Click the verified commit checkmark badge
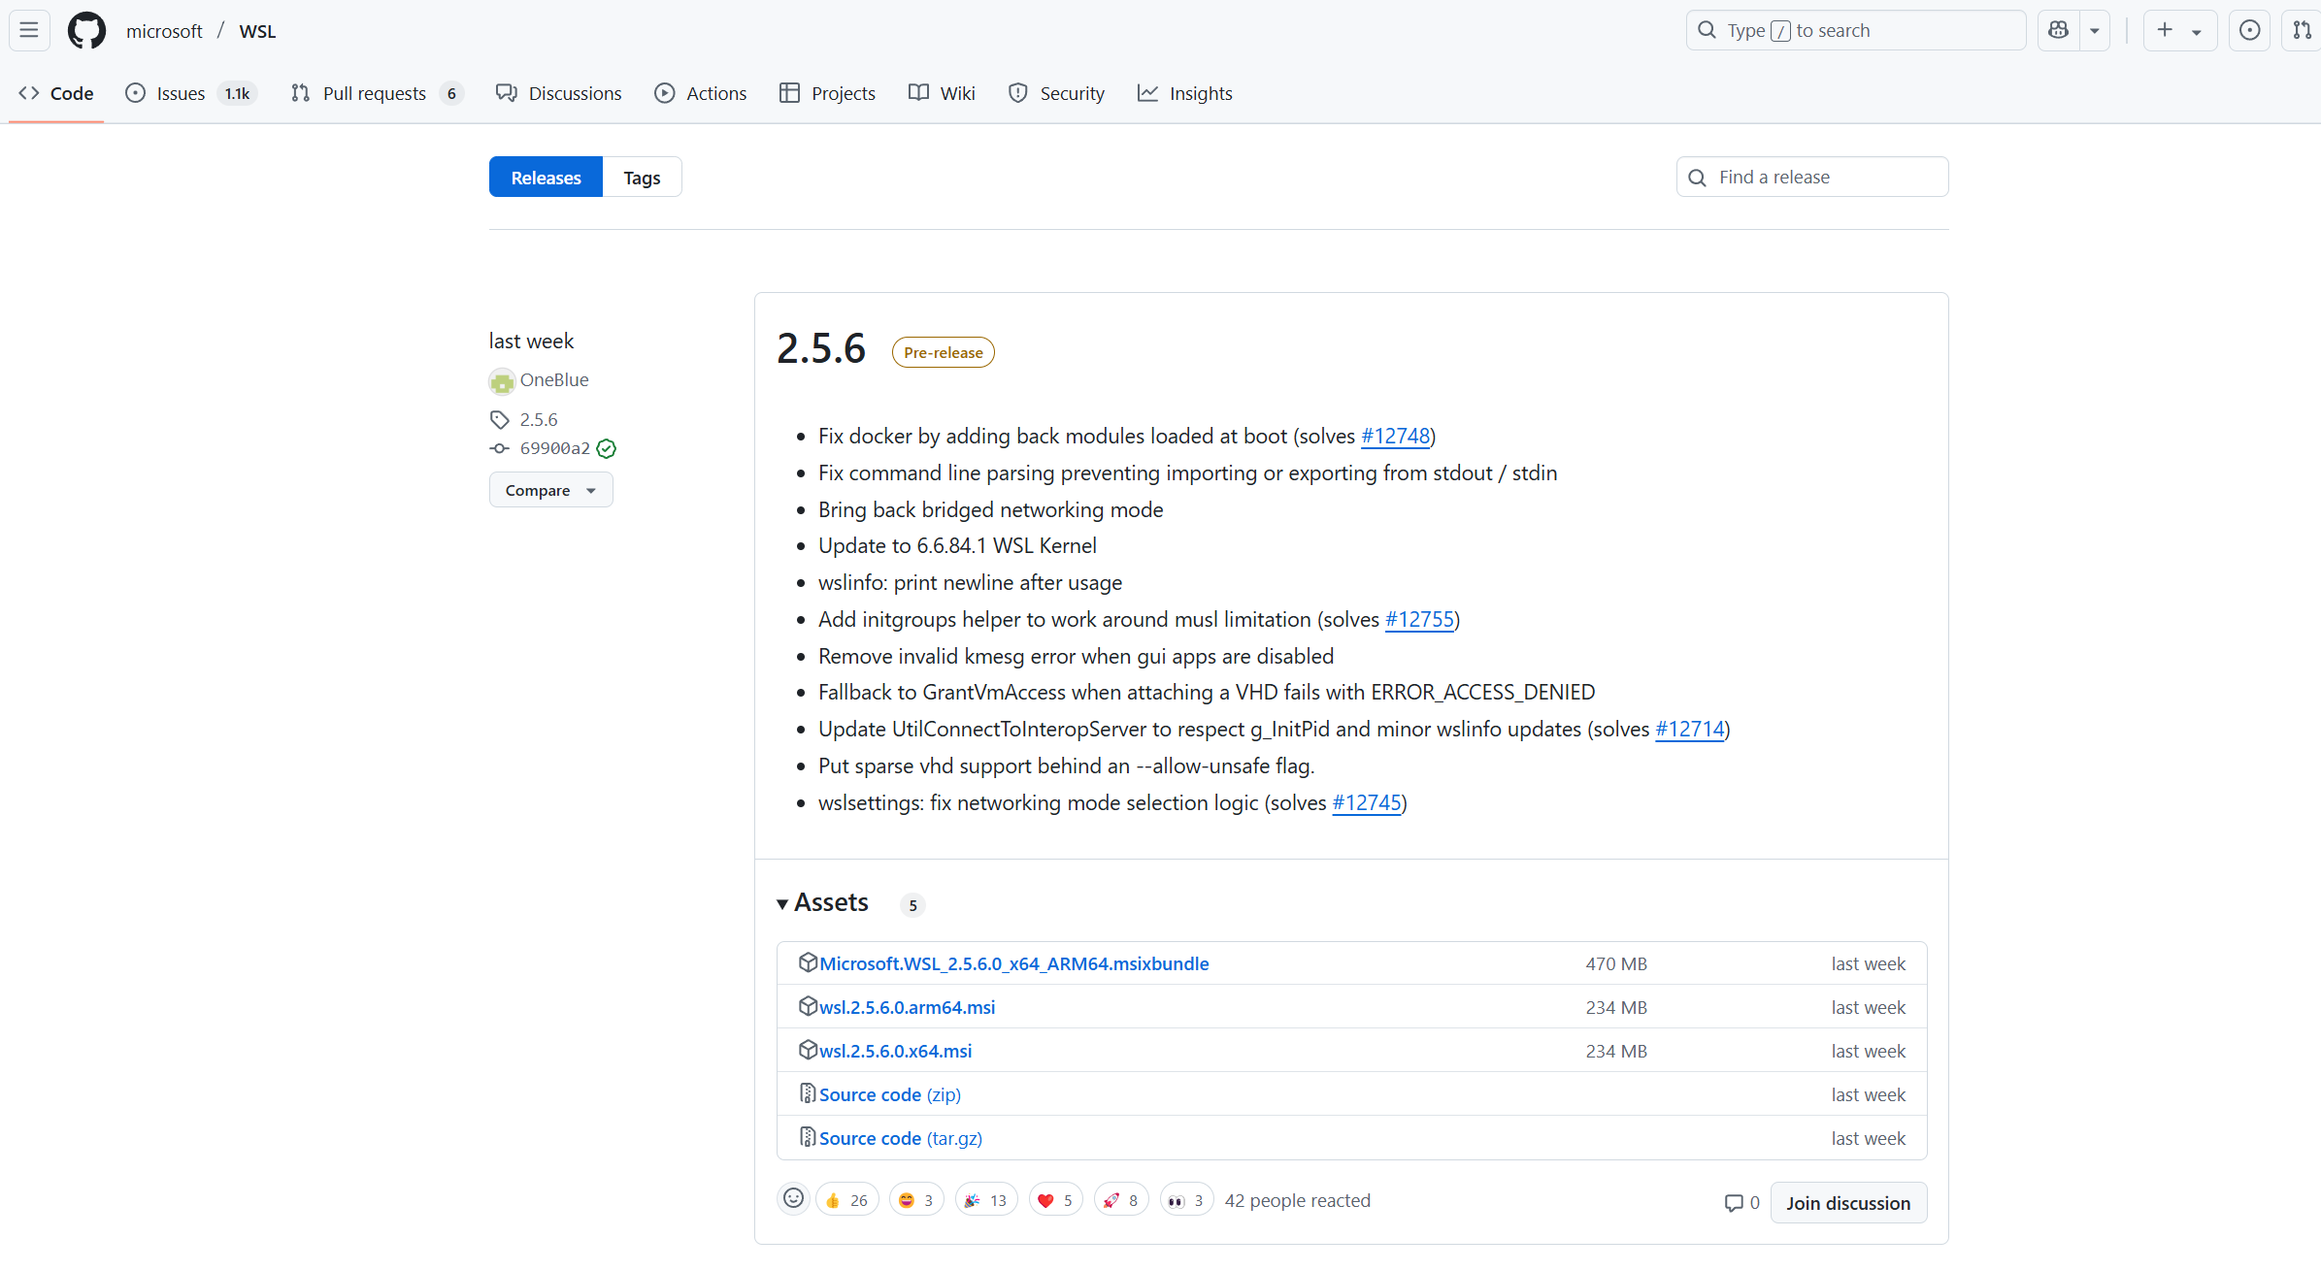 tap(607, 448)
